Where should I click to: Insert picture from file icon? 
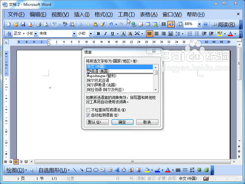[138, 170]
